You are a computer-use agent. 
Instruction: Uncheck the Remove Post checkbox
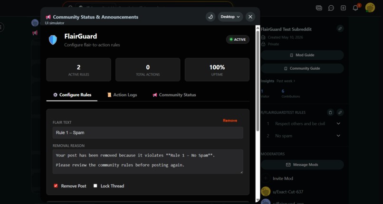[56, 185]
